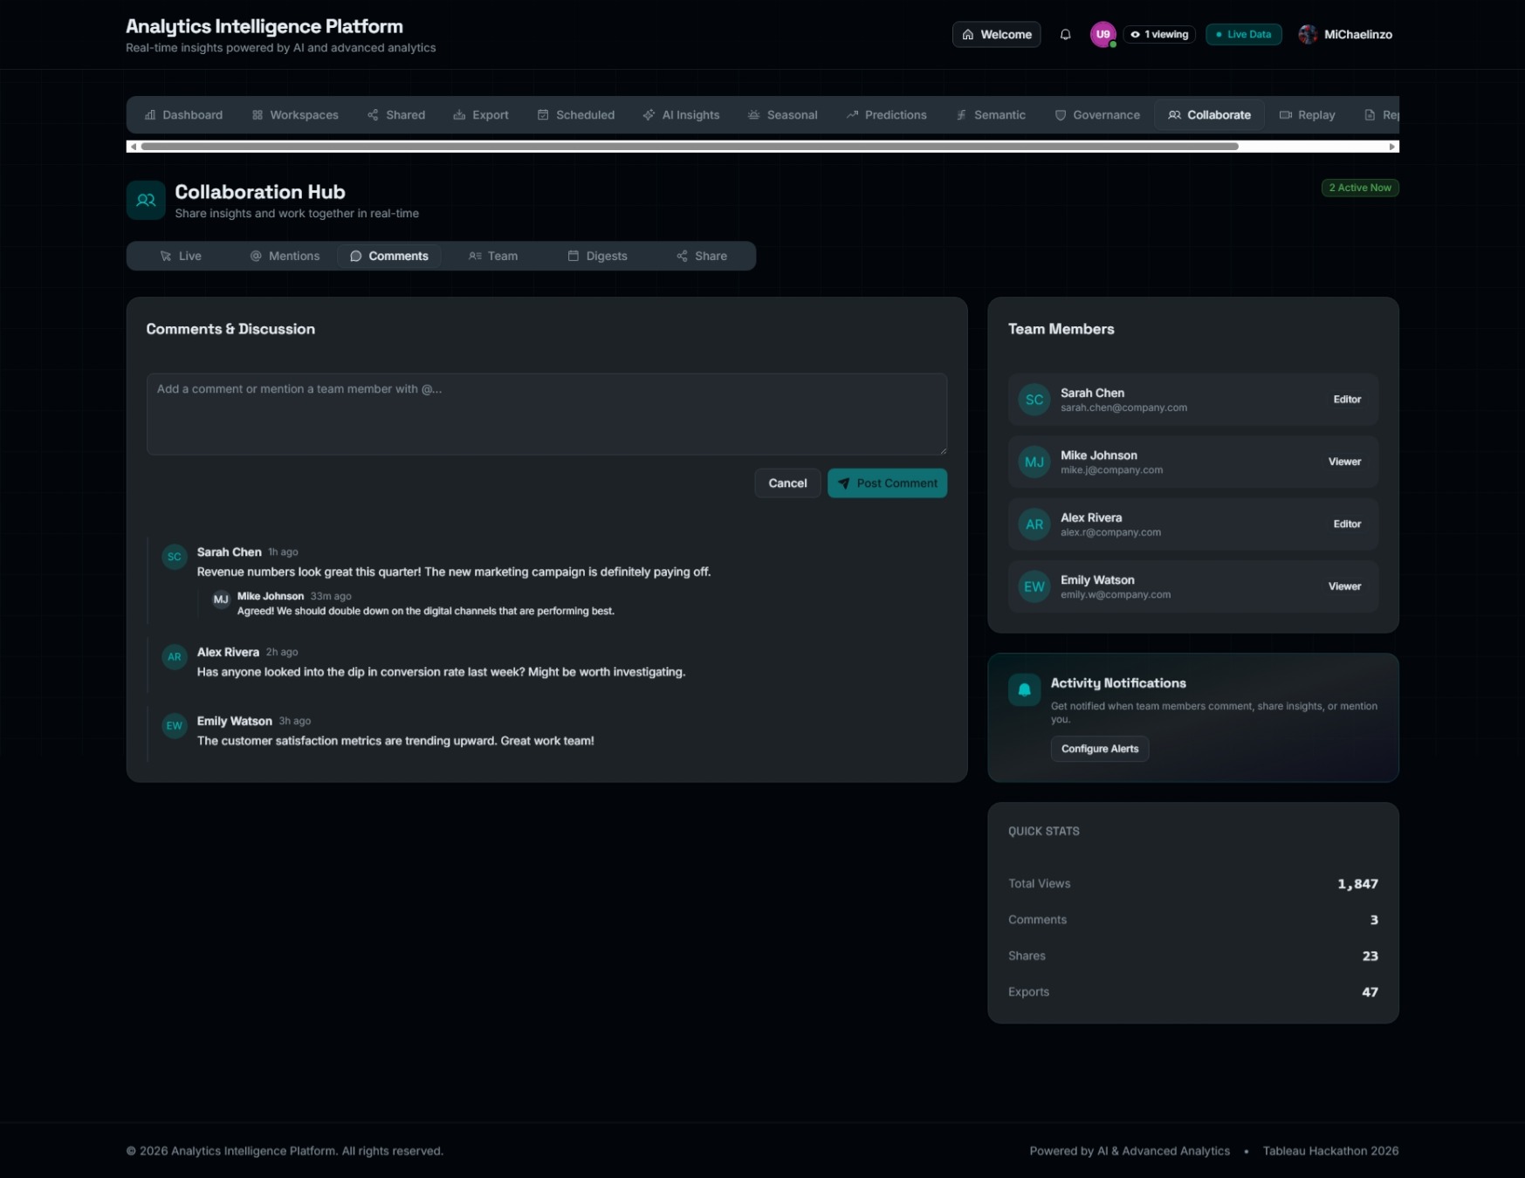Click the Predictions trend arrow icon
The height and width of the screenshot is (1178, 1525).
(852, 115)
